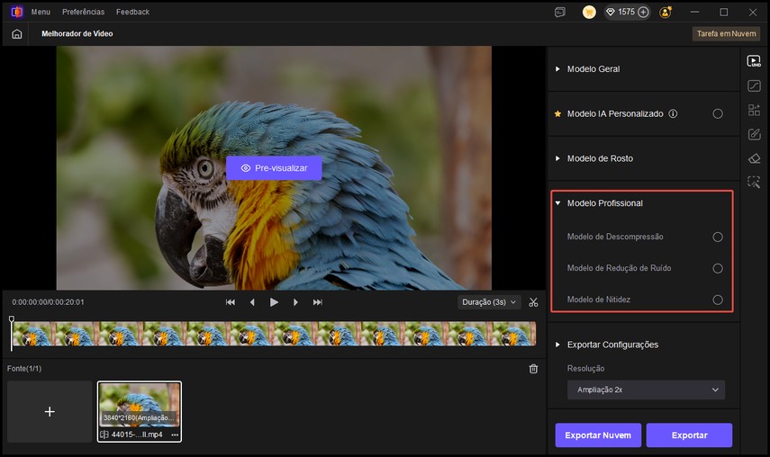This screenshot has width=770, height=457.
Task: Open the Ampliação 2x resolution dropdown
Action: [646, 390]
